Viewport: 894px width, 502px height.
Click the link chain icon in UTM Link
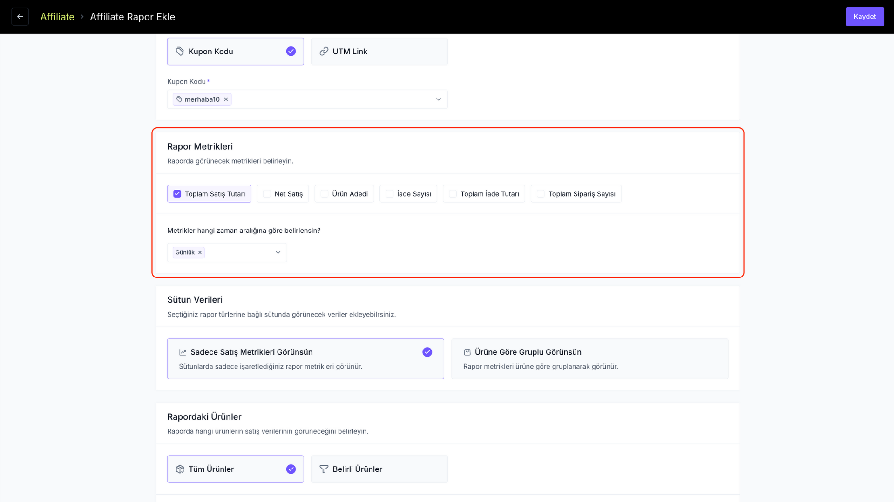(x=324, y=52)
